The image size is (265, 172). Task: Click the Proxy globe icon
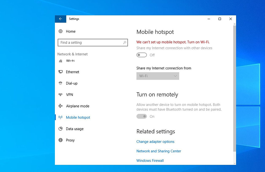pos(61,140)
